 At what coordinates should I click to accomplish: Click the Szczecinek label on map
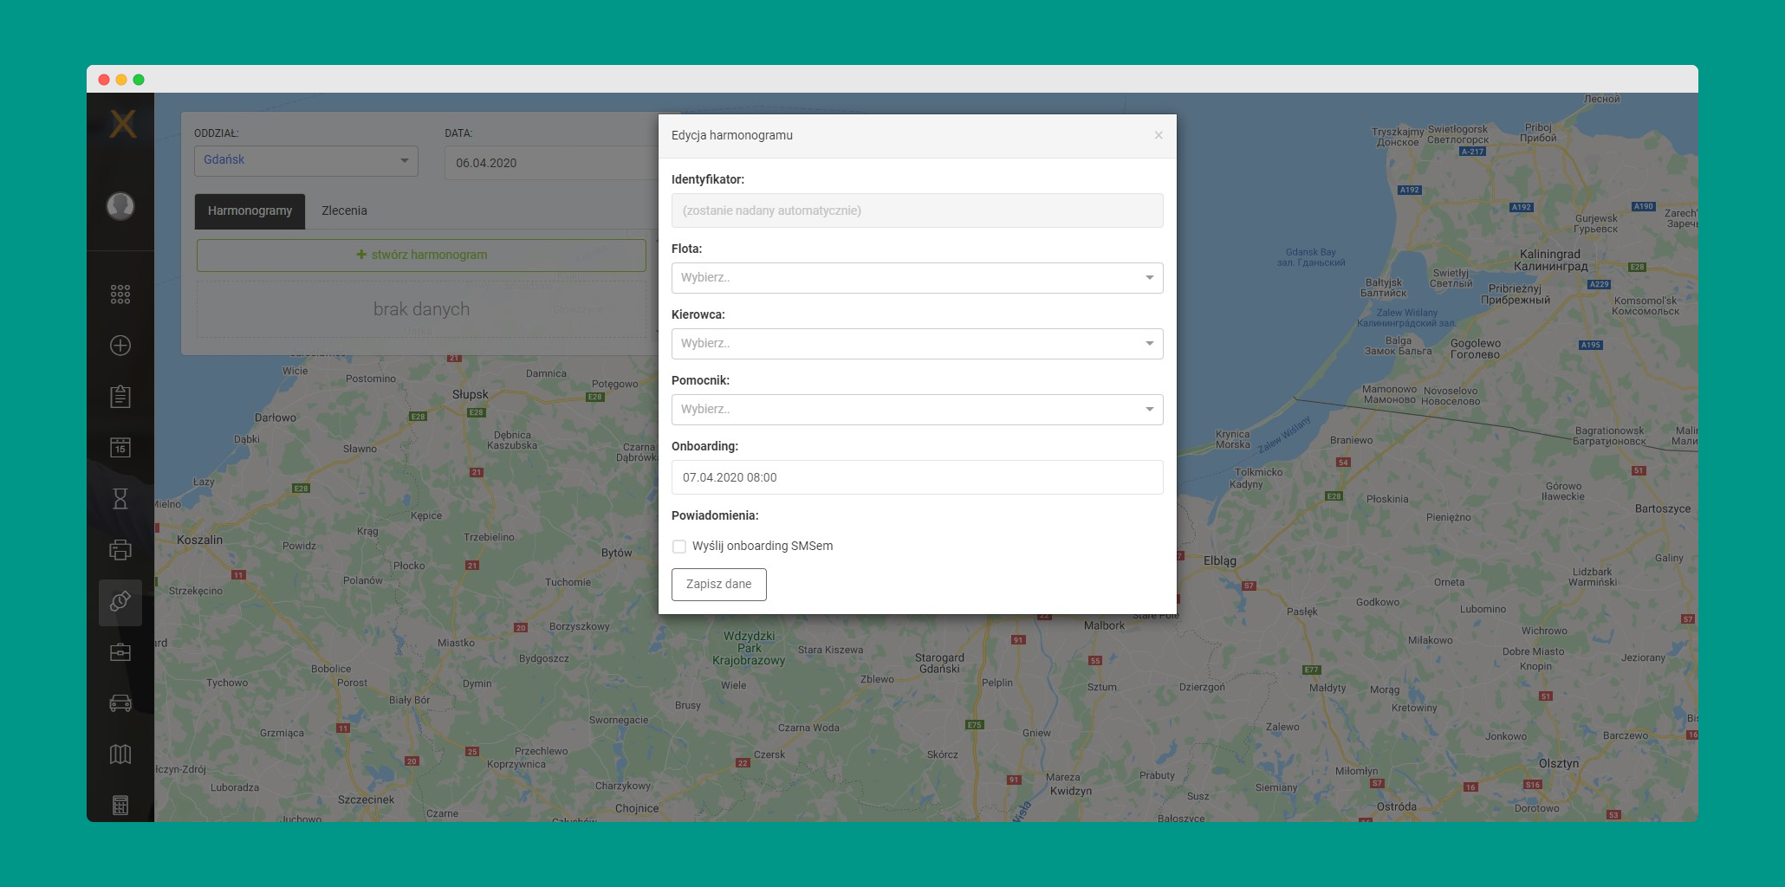pos(366,800)
